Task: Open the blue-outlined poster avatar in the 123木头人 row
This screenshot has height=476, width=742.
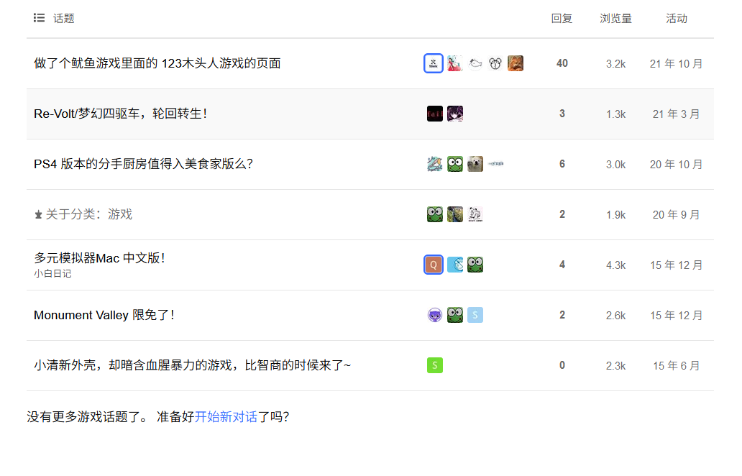Action: [x=434, y=63]
